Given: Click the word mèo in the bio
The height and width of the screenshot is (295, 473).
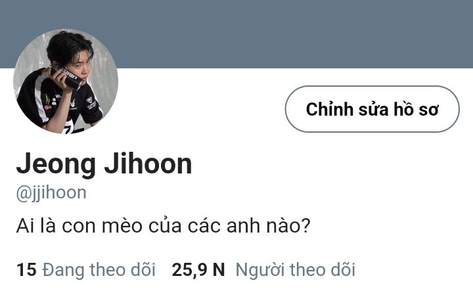Looking at the screenshot, I should (122, 225).
